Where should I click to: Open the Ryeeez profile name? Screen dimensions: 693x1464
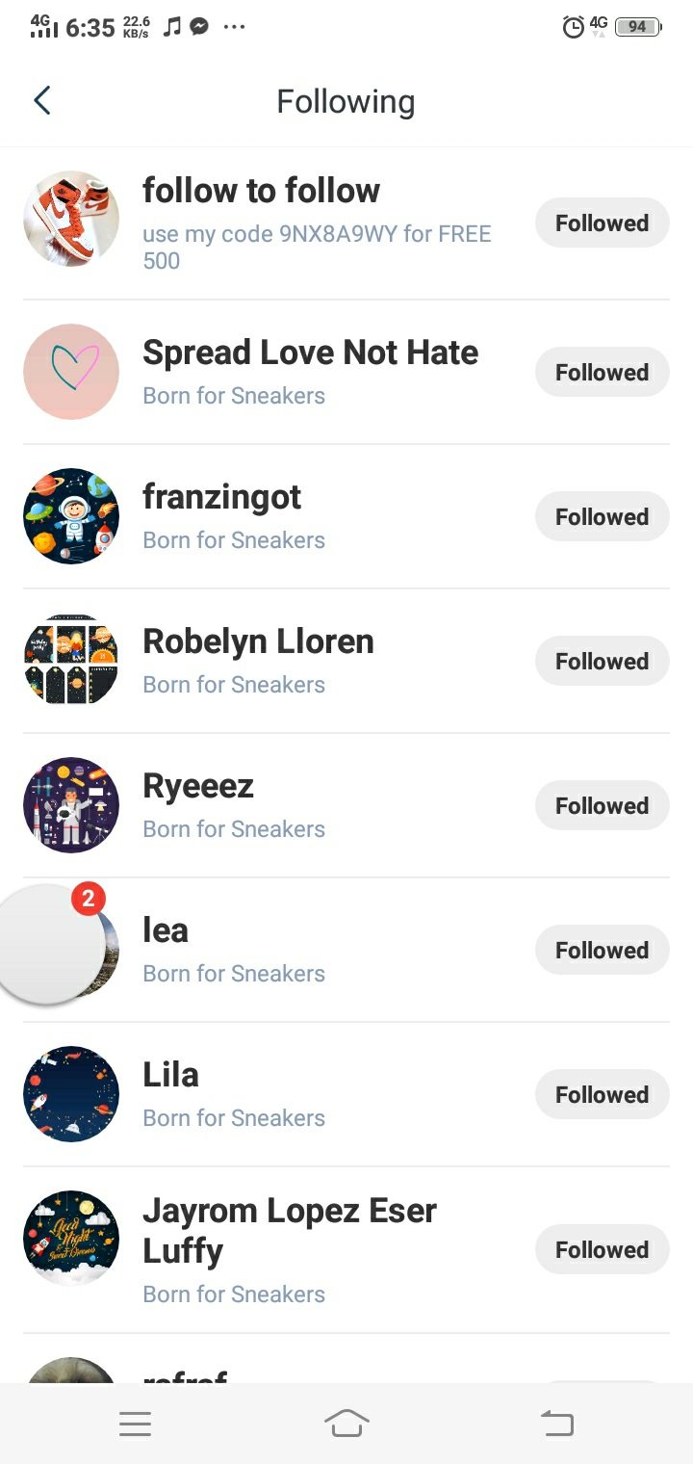click(x=198, y=786)
